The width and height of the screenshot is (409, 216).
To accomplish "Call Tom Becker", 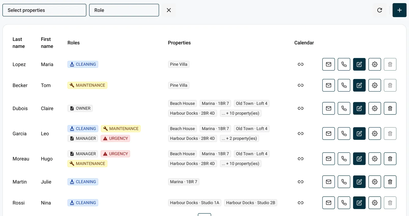I will pos(344,85).
